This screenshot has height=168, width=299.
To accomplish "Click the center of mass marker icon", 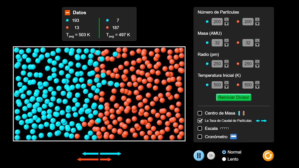I will (x=241, y=113).
